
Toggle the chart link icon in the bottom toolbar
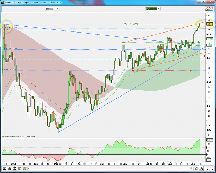15,168
